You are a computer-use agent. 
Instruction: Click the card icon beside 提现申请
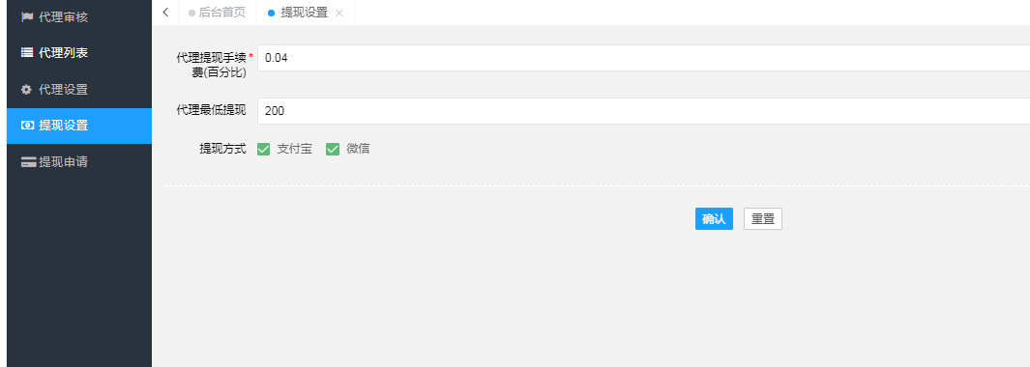28,162
